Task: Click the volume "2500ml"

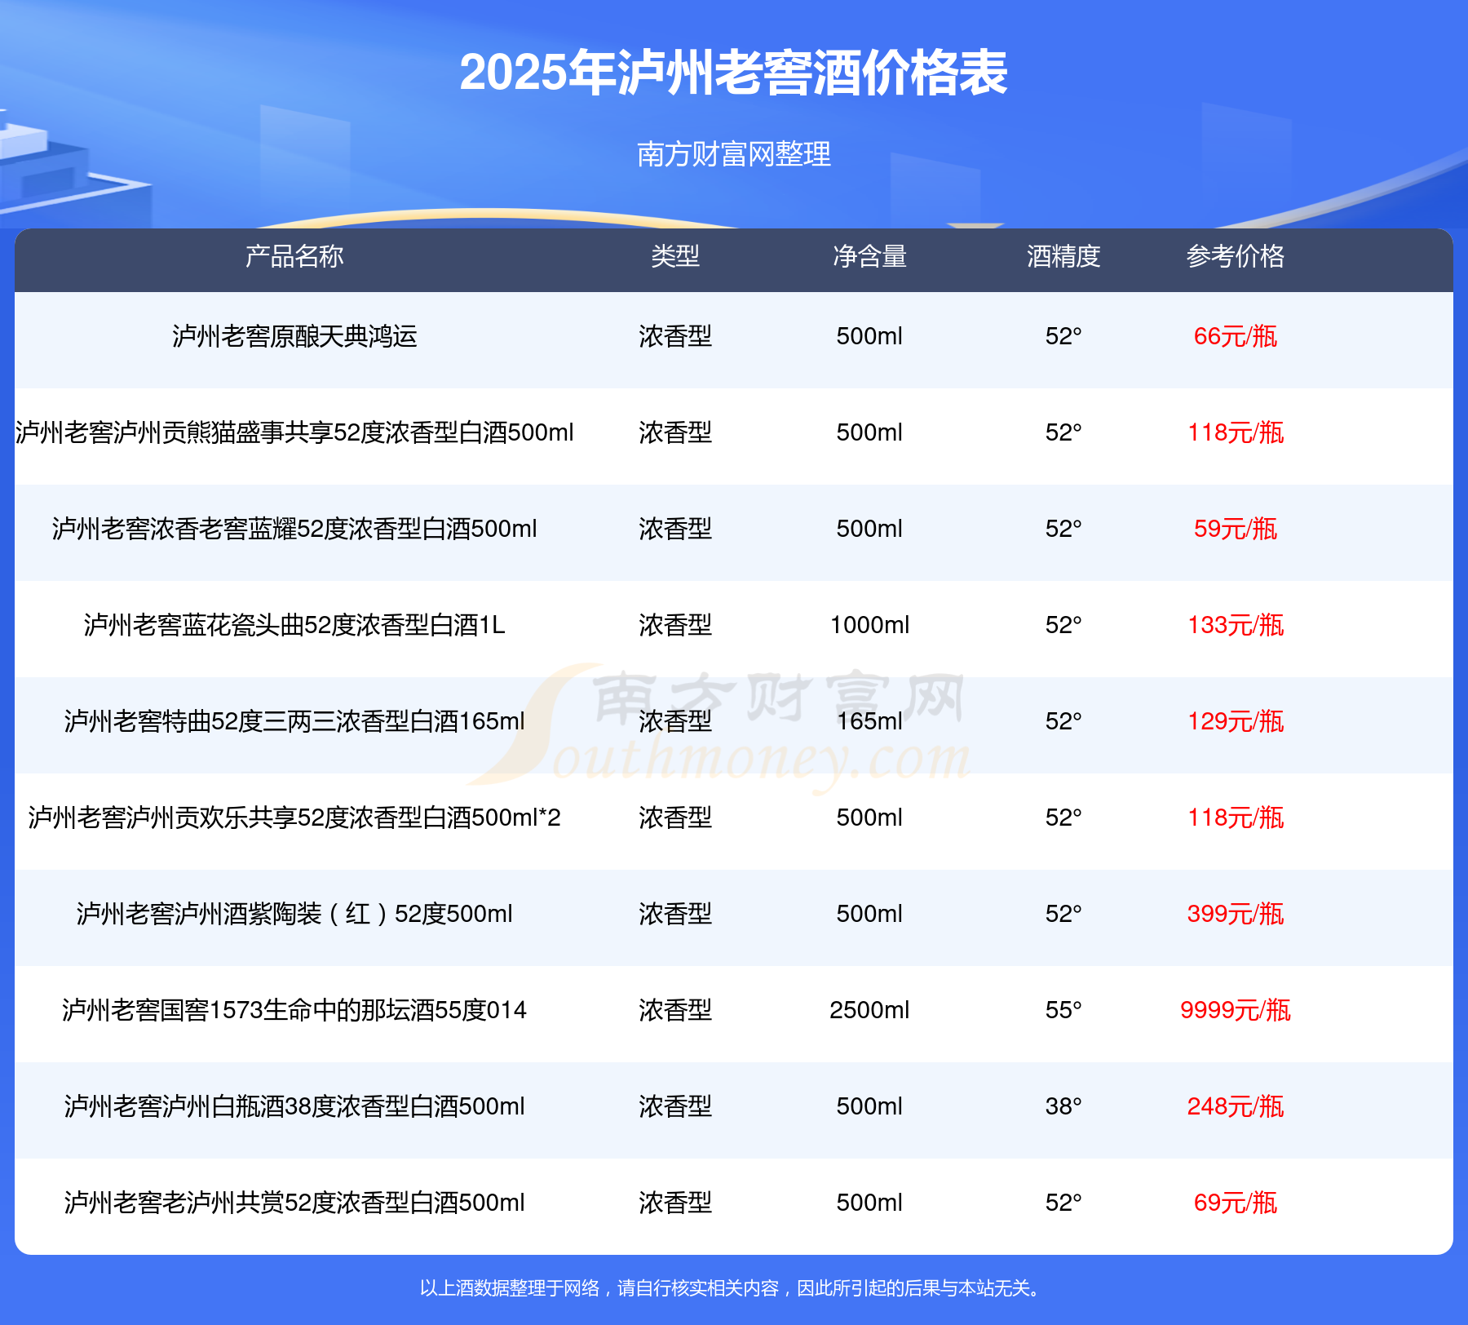Action: click(x=869, y=1010)
